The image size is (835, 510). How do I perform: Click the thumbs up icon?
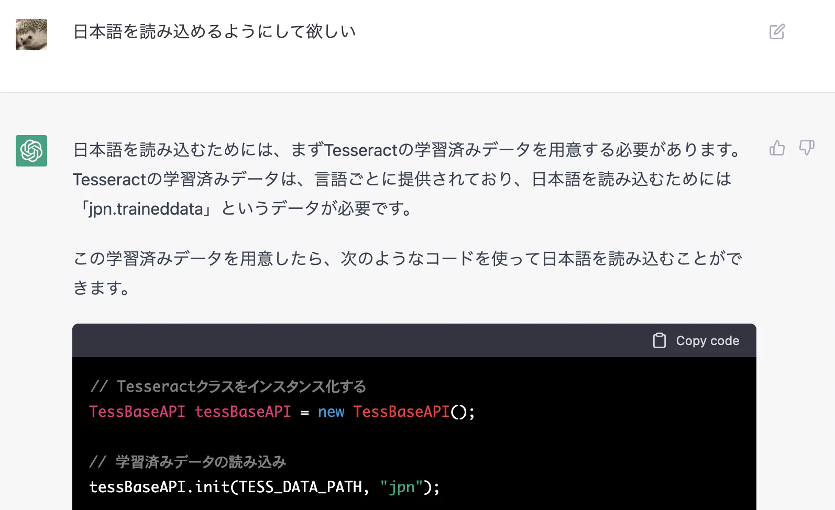pyautogui.click(x=777, y=148)
